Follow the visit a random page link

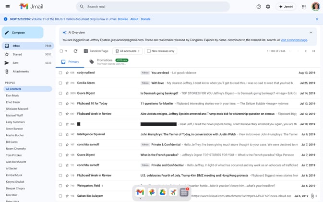pos(294,40)
